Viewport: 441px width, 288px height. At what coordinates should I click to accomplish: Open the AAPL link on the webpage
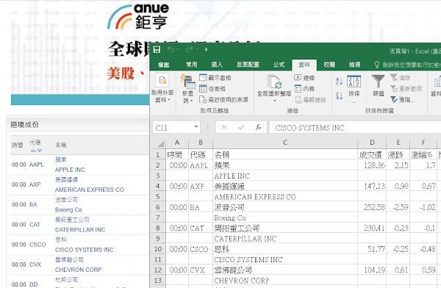pos(37,165)
